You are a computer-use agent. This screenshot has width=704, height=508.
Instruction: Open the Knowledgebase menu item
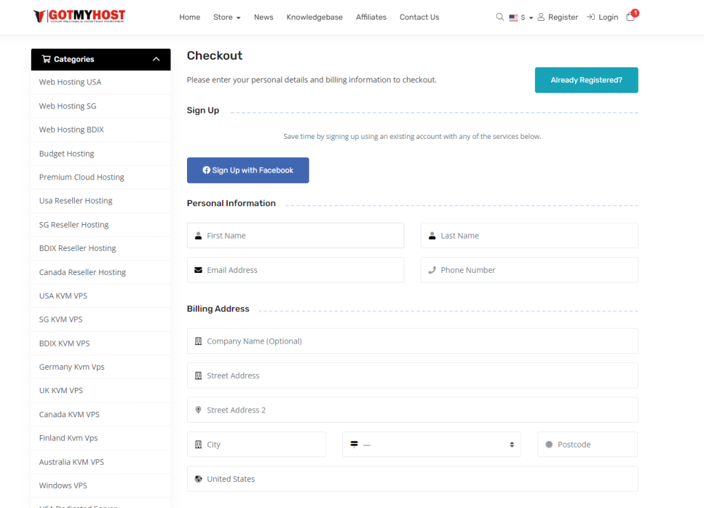click(x=314, y=17)
